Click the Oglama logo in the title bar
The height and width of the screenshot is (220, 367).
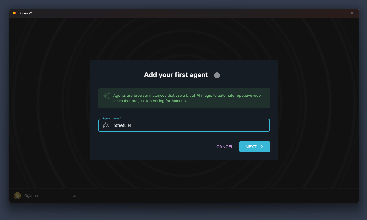coord(14,13)
